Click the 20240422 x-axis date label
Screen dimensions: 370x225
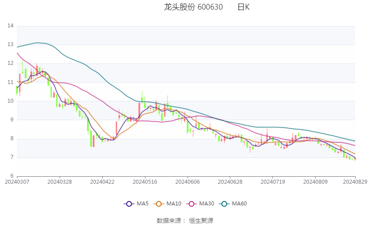[102, 182]
